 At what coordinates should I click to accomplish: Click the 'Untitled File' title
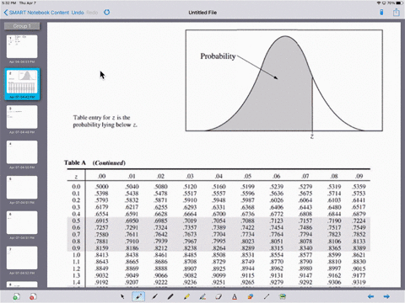pos(202,13)
